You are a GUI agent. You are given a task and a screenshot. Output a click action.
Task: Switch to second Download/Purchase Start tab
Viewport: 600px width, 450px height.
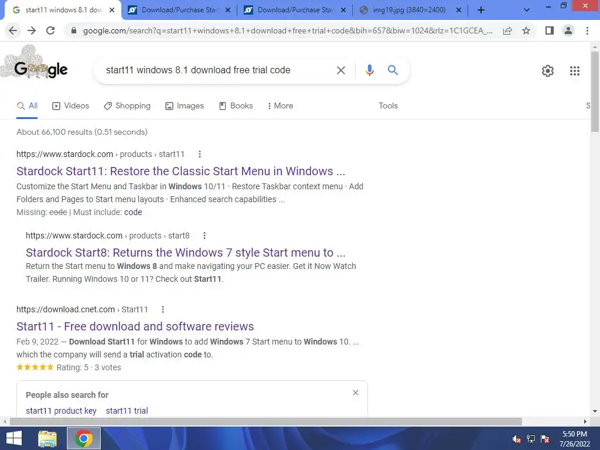point(295,11)
